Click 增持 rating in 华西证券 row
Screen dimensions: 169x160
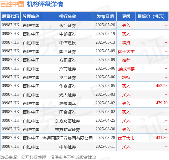click(x=126, y=77)
